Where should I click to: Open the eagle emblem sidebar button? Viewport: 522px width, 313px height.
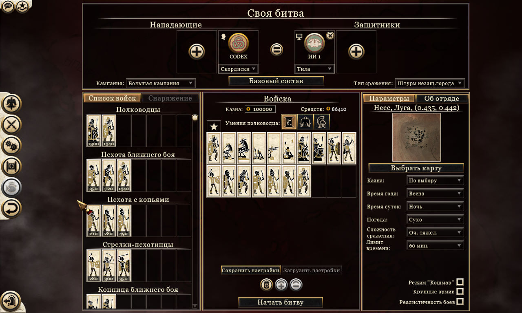coord(11,104)
